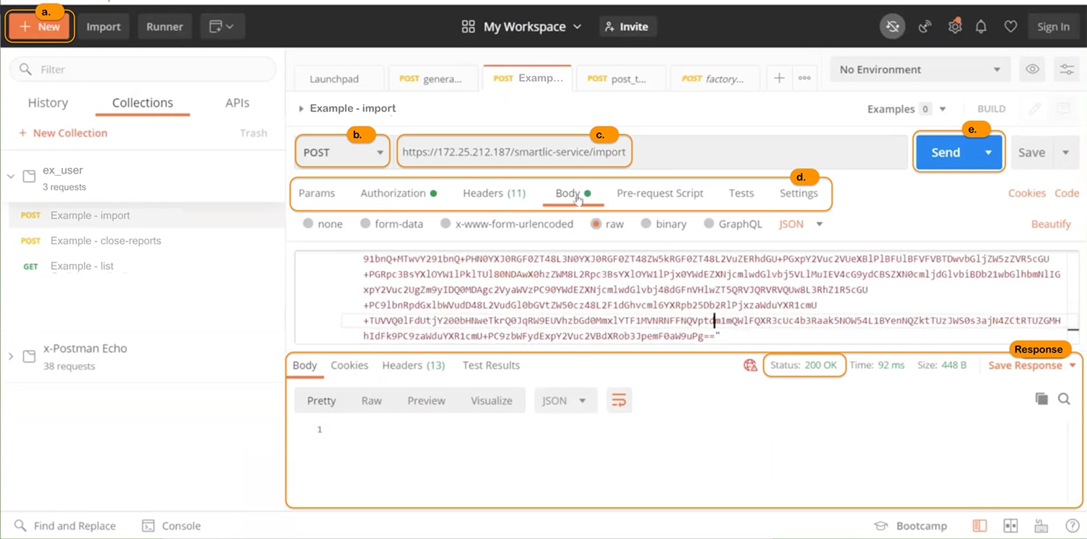Screen dimensions: 1087x539
Task: Open tab options three-dots menu
Action: (804, 78)
